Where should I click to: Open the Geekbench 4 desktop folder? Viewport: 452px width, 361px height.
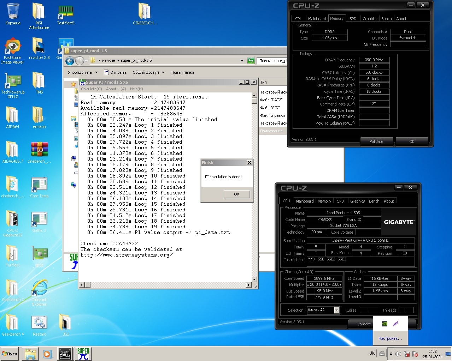pos(13,325)
